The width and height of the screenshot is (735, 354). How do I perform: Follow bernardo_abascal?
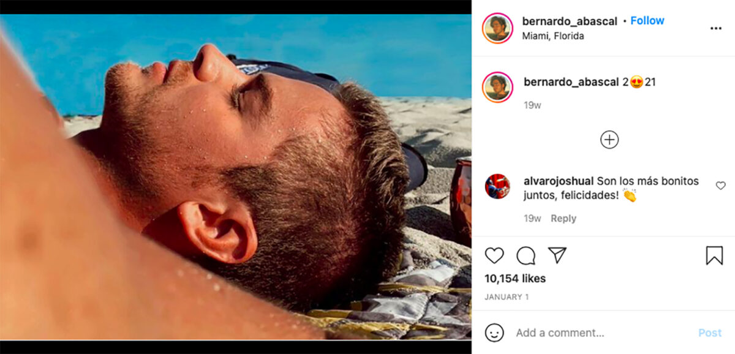point(647,21)
